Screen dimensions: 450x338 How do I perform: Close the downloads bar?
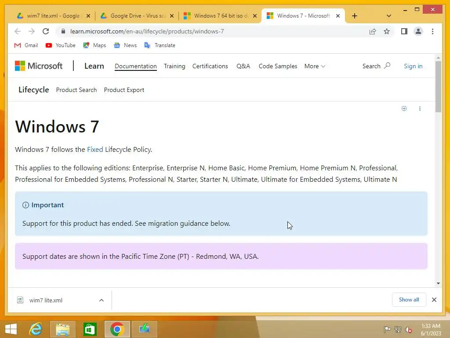tap(434, 300)
